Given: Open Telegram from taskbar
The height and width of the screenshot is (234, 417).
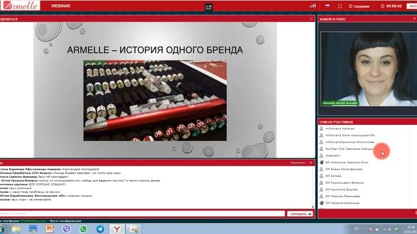Looking at the screenshot, I should [x=100, y=229].
